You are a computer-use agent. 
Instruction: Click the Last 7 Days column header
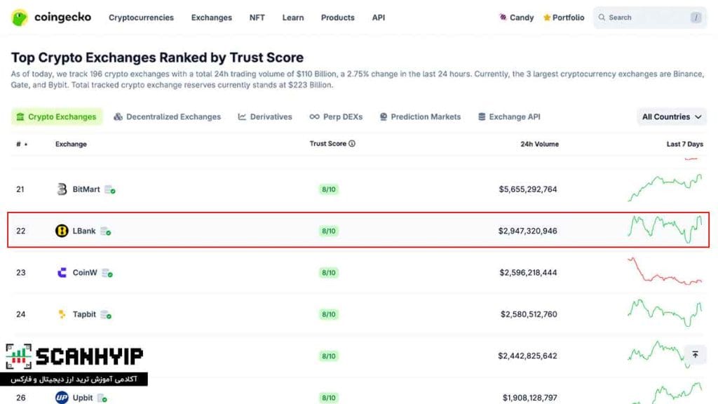coord(684,144)
